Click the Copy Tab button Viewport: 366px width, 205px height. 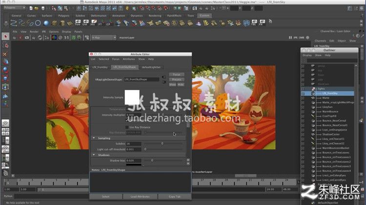175,197
